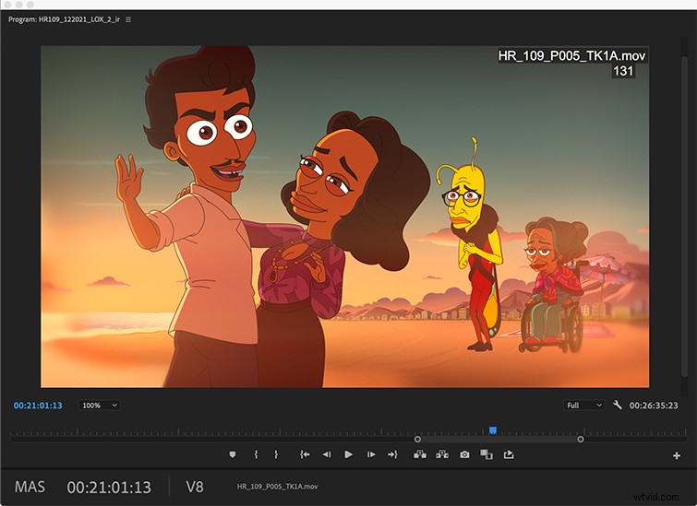Add a marker with the marker icon
The width and height of the screenshot is (697, 506).
pos(233,454)
